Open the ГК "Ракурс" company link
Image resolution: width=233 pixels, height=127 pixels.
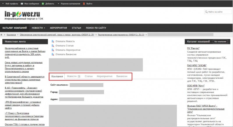(193, 48)
